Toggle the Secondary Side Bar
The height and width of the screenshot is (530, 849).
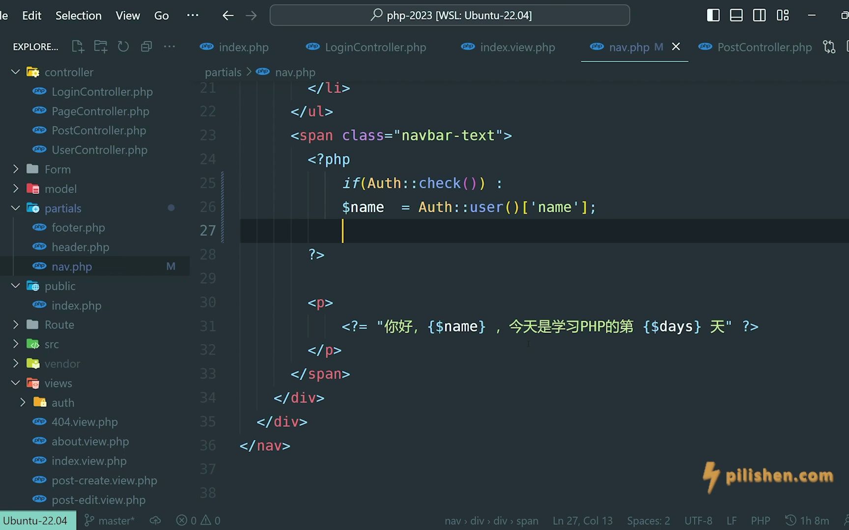click(x=759, y=15)
